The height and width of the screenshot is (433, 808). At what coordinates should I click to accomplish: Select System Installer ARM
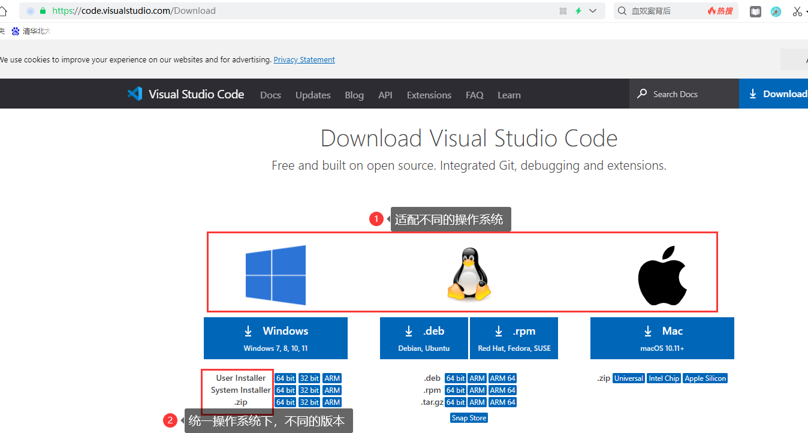[332, 390]
